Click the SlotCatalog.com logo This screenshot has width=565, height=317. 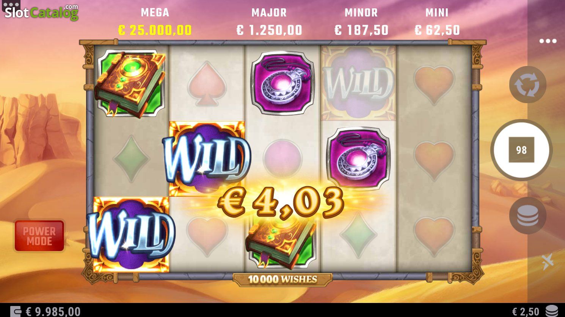click(x=41, y=12)
